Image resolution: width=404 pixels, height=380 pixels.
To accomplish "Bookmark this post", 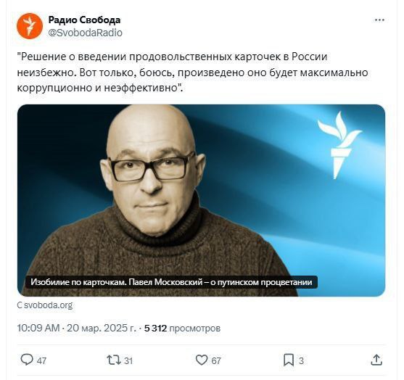I will [x=289, y=360].
